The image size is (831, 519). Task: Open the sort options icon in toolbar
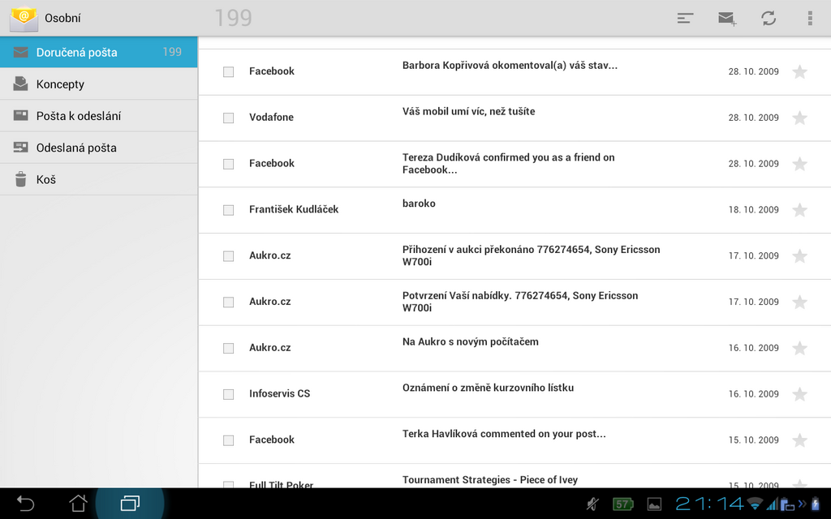[686, 19]
